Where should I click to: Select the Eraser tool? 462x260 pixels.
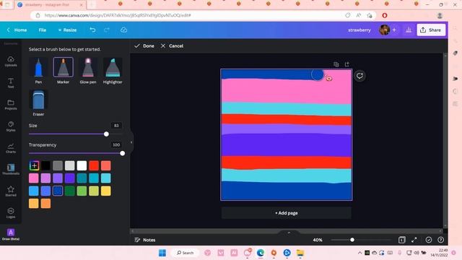click(x=38, y=103)
